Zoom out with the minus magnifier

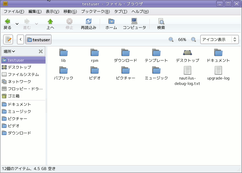click(171, 39)
